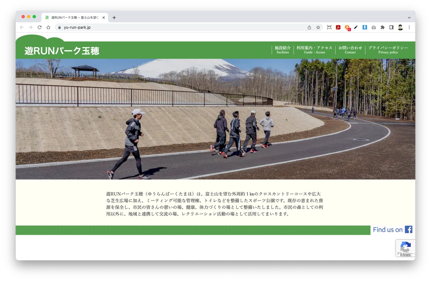This screenshot has width=431, height=281.
Task: Open the screen-capture framing extension icon
Action: coord(329,27)
